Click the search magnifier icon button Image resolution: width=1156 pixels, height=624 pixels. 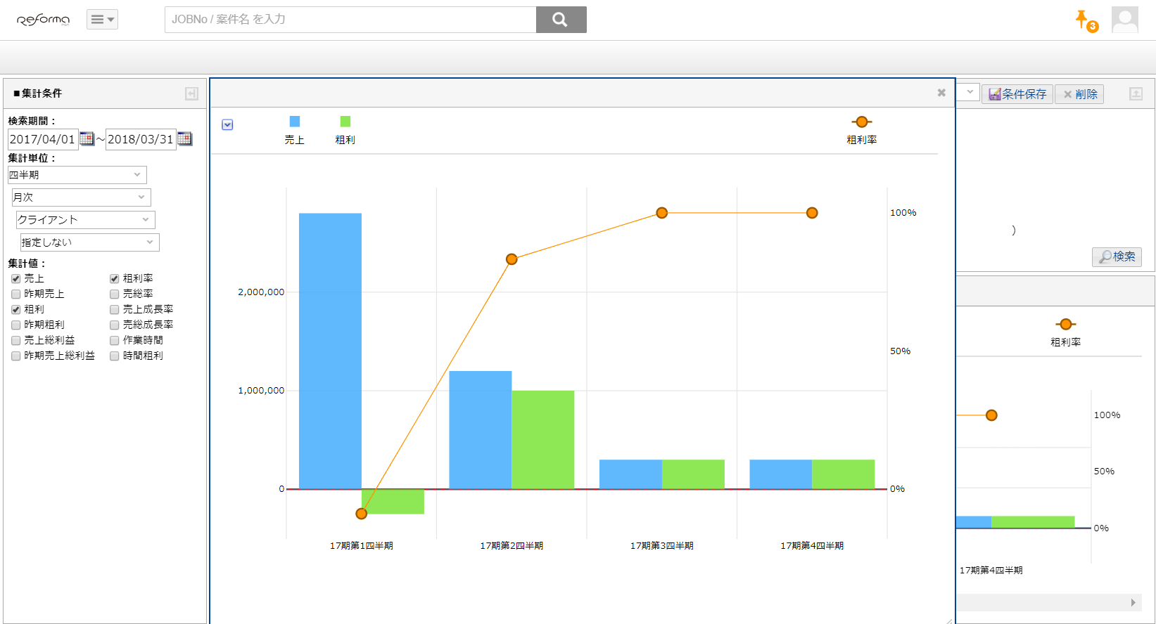point(561,20)
